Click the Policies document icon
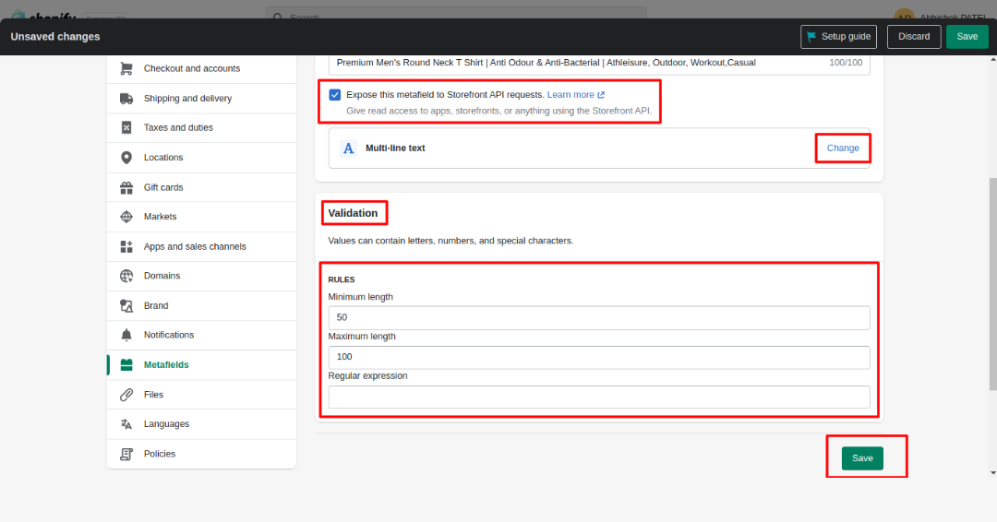Viewport: 997px width, 522px height. pos(126,454)
